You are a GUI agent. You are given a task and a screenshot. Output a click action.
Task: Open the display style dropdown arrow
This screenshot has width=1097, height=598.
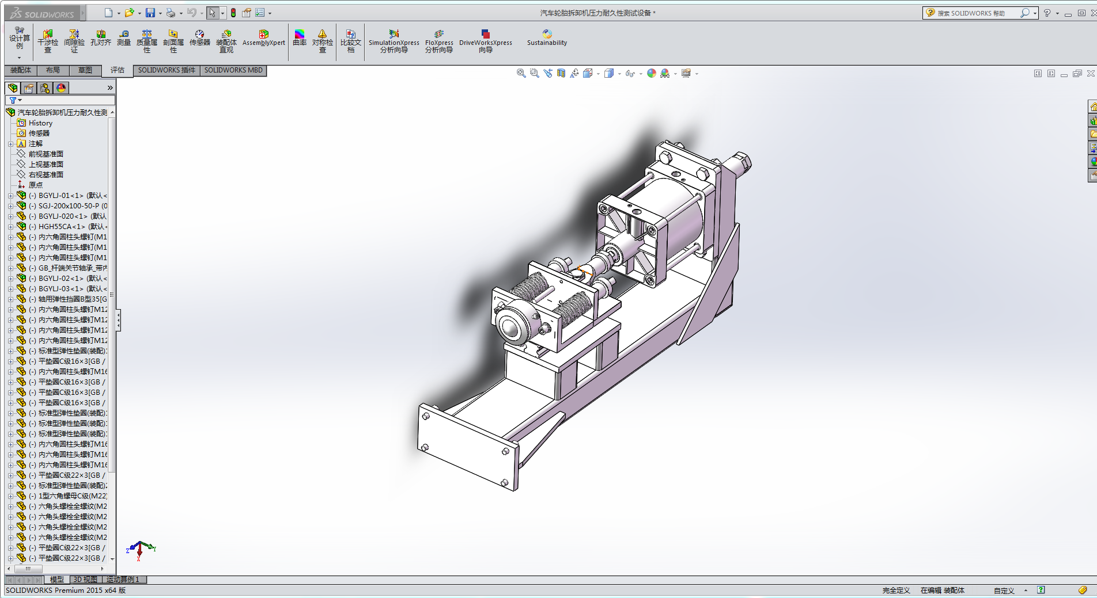tap(619, 74)
